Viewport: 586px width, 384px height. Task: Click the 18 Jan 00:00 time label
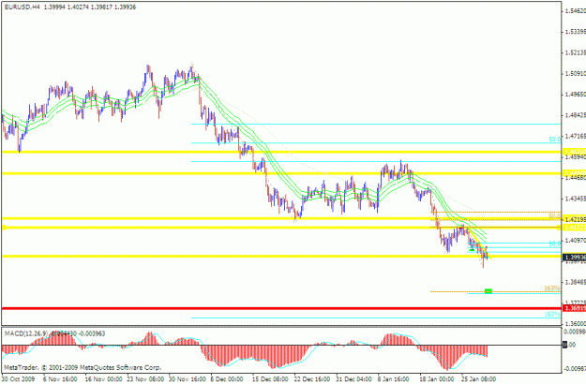438,378
